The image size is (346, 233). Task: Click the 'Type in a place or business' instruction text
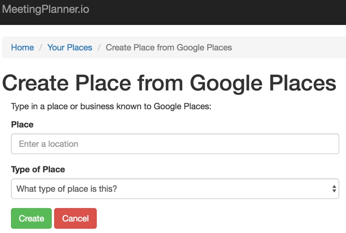112,106
